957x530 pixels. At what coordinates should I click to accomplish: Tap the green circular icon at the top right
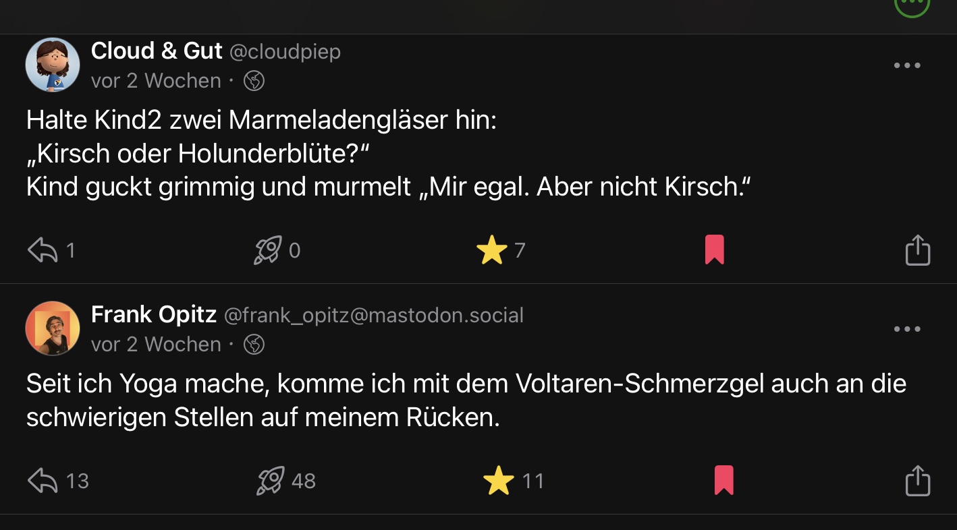(911, 5)
